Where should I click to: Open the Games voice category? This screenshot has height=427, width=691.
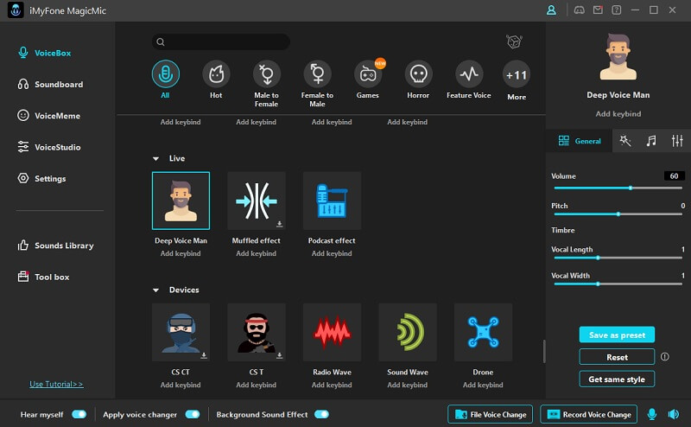point(368,74)
